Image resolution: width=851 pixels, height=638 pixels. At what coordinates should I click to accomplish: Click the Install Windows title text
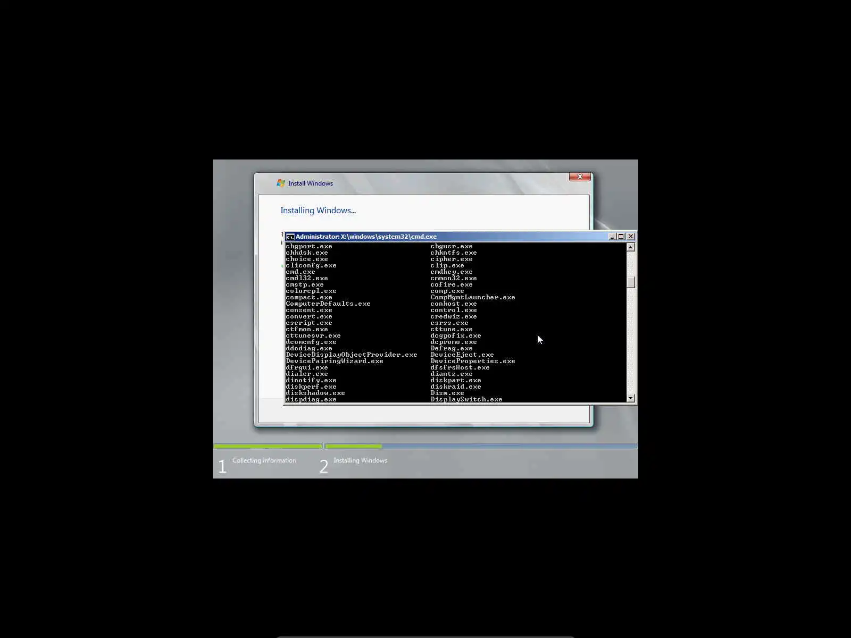311,183
